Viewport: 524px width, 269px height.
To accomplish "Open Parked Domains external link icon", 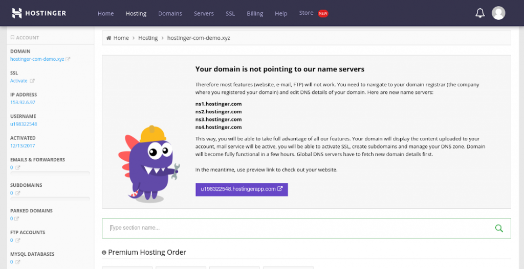I will click(17, 218).
